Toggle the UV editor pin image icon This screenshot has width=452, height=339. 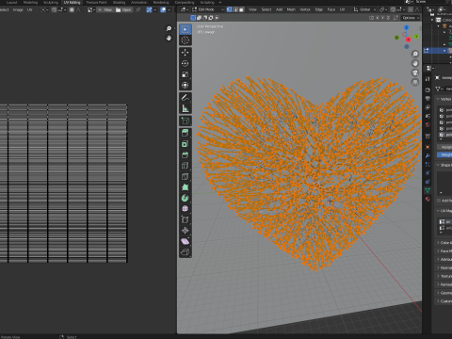[x=137, y=10]
